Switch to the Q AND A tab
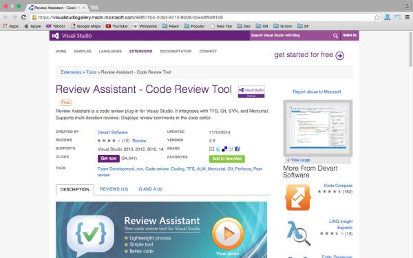 (x=150, y=189)
